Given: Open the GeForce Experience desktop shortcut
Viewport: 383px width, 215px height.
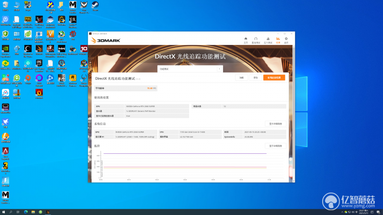Looking at the screenshot, I should pos(5,51).
